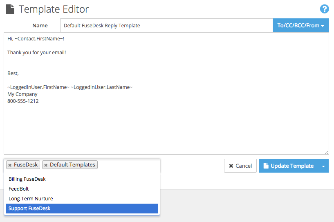Remove the Default Templates tag with its x
The image size is (334, 222).
coord(46,165)
